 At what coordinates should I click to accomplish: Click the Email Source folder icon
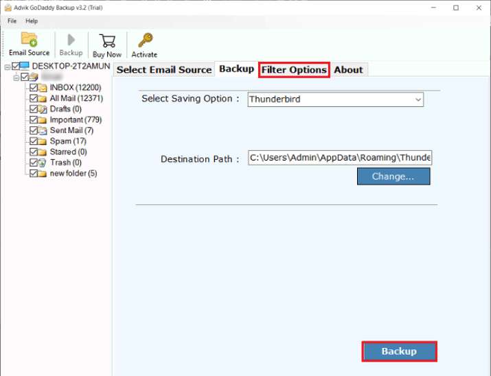[29, 39]
